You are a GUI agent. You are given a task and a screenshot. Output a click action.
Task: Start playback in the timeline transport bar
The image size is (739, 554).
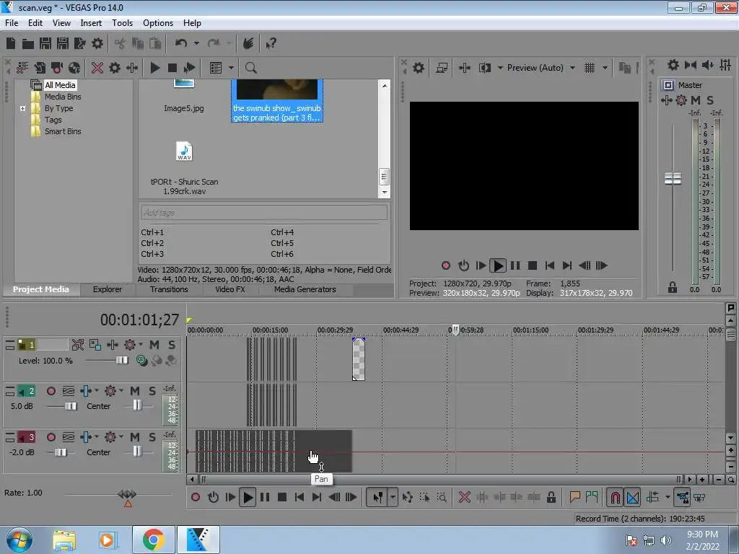click(248, 497)
